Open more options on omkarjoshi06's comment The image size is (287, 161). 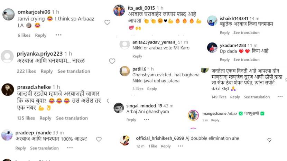[58, 35]
